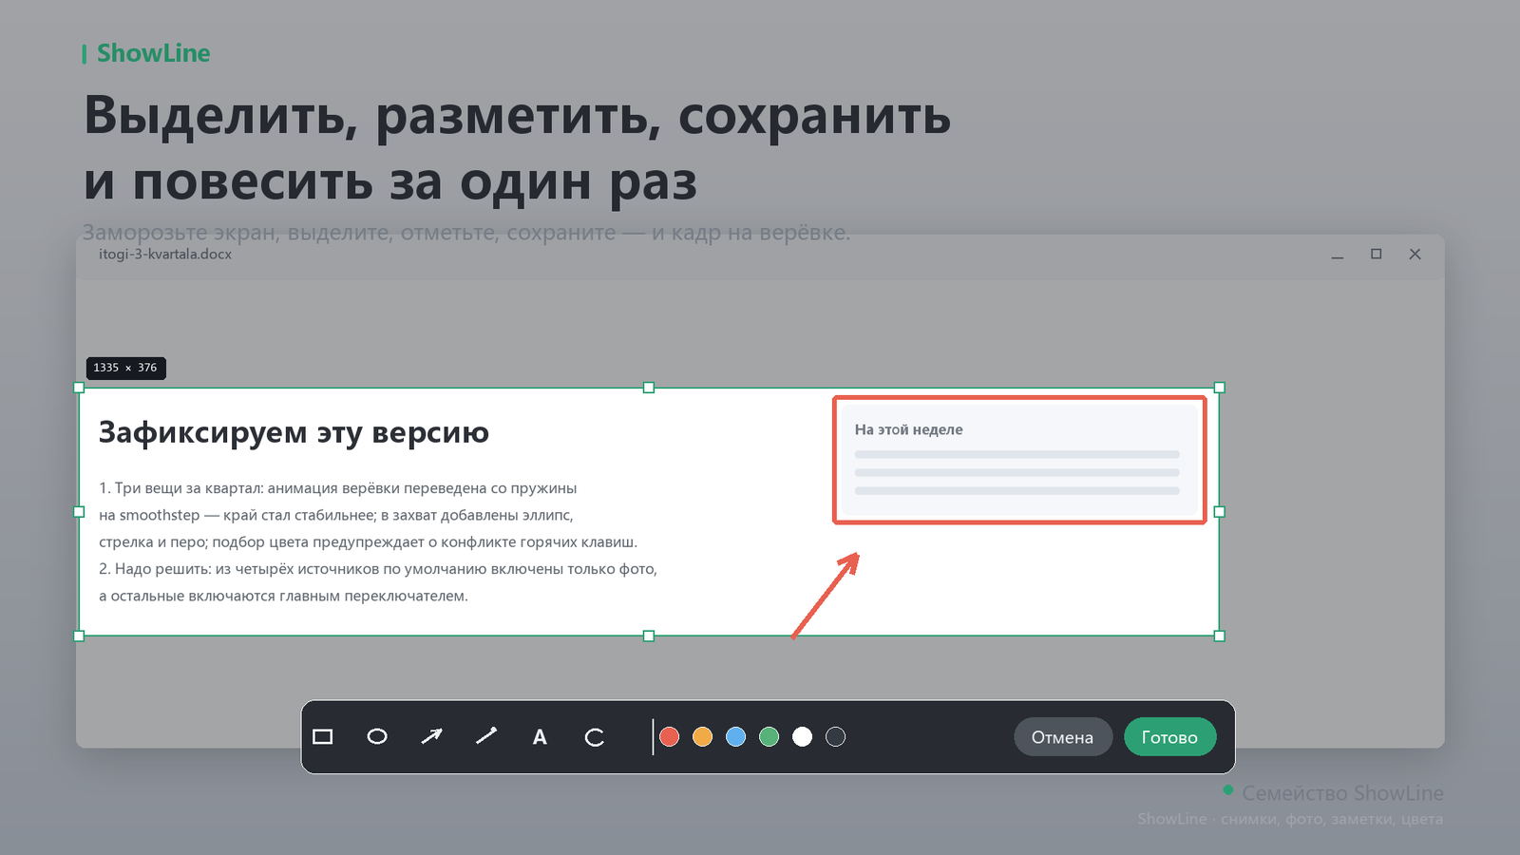Image resolution: width=1520 pixels, height=855 pixels.
Task: Pick the red annotation color
Action: 670,737
